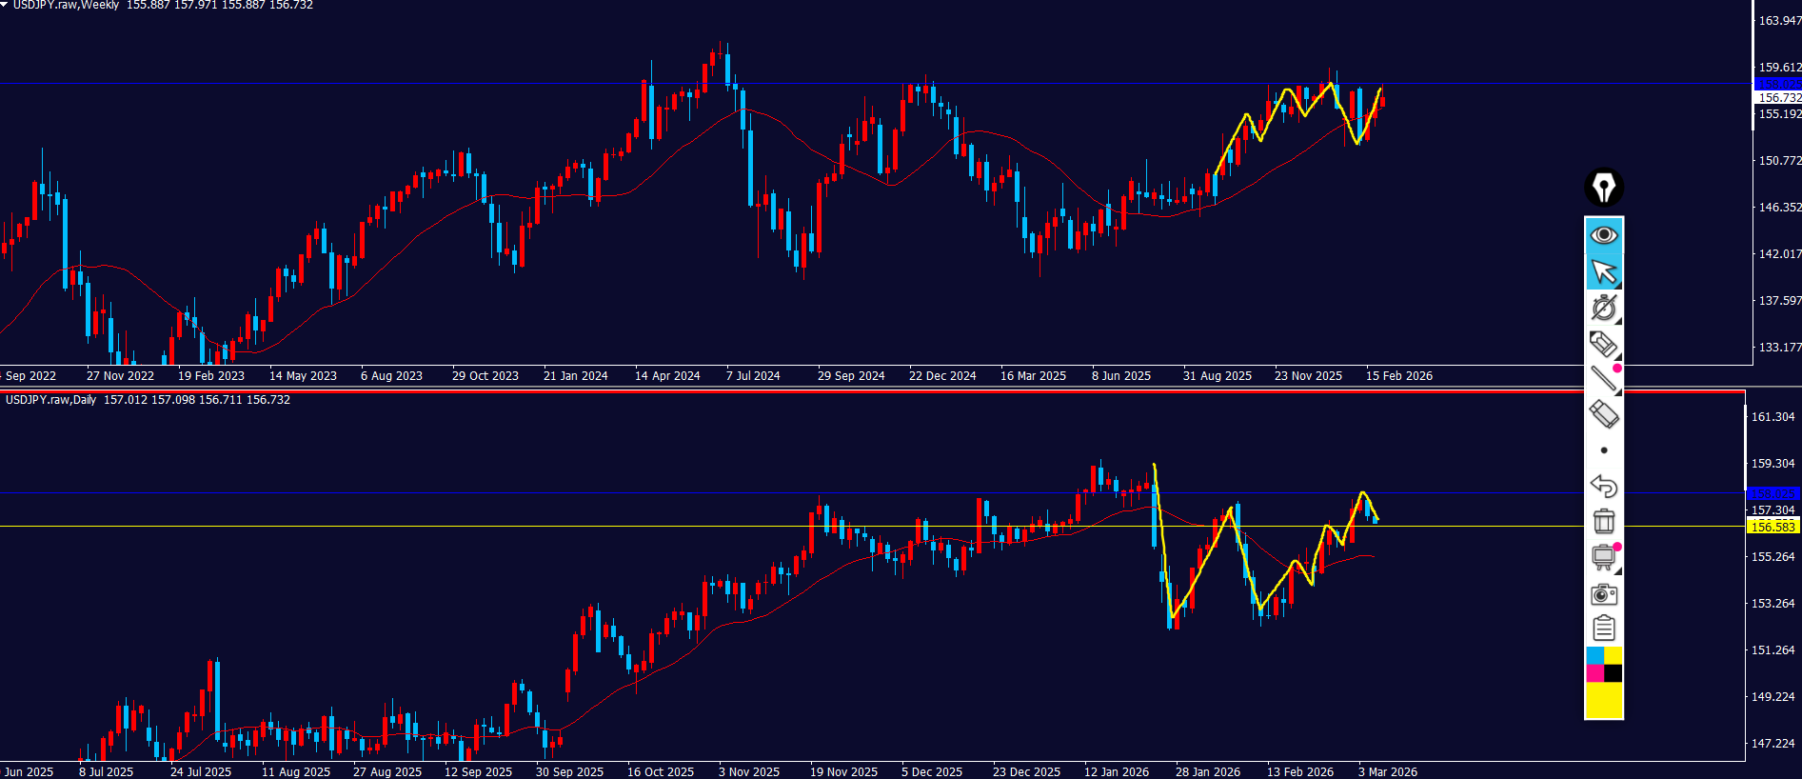
Task: Select the straight line drawing tool
Action: coord(1603,378)
